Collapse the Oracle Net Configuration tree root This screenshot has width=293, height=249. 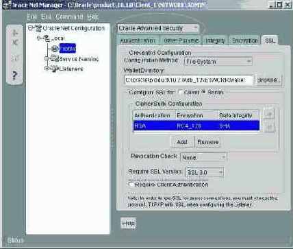tap(31, 28)
